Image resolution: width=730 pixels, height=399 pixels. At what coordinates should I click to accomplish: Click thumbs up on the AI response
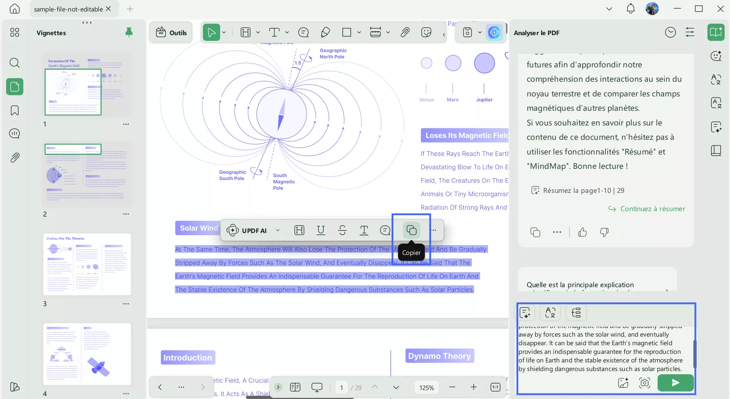[582, 232]
